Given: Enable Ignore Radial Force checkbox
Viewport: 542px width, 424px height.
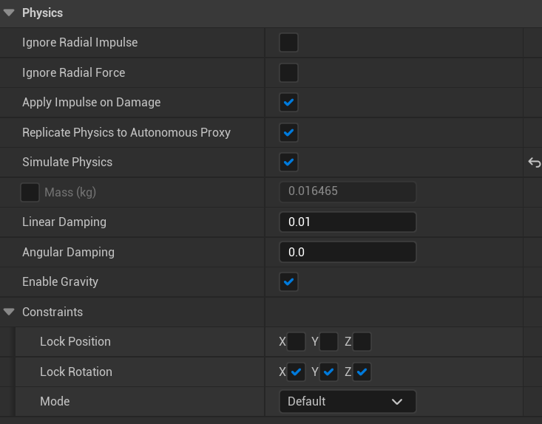Looking at the screenshot, I should point(288,72).
